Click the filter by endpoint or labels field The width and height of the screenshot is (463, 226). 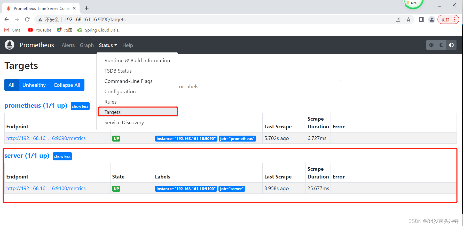(x=260, y=86)
